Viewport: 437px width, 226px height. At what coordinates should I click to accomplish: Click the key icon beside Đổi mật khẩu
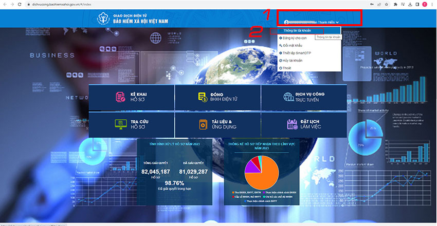click(280, 45)
